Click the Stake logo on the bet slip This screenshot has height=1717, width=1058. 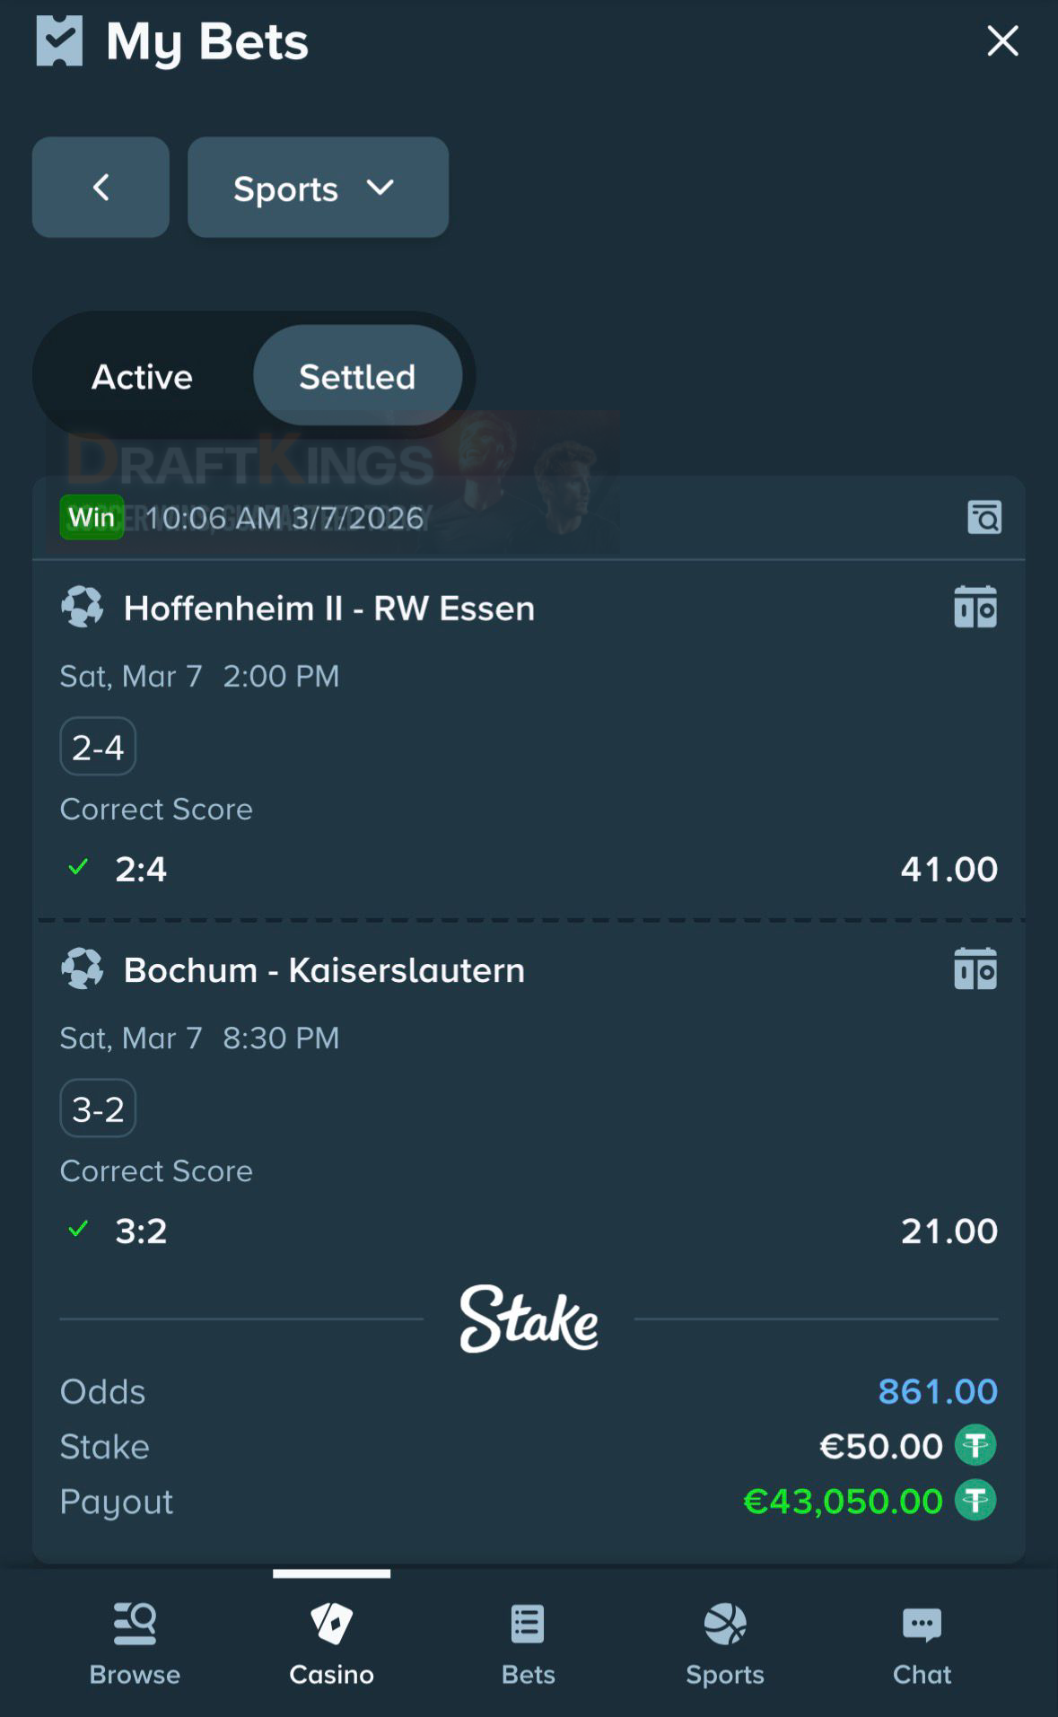click(x=528, y=1319)
